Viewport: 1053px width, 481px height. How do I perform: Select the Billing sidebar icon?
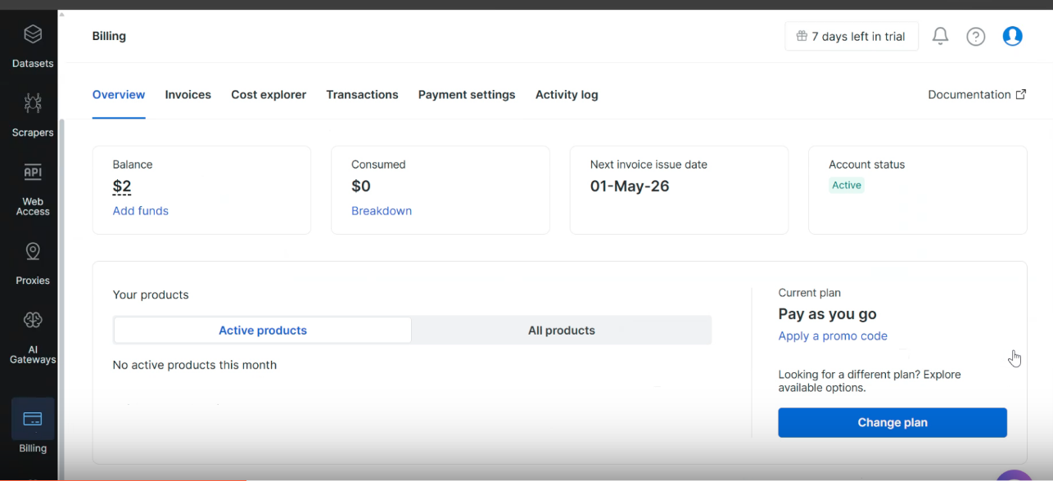pos(33,419)
